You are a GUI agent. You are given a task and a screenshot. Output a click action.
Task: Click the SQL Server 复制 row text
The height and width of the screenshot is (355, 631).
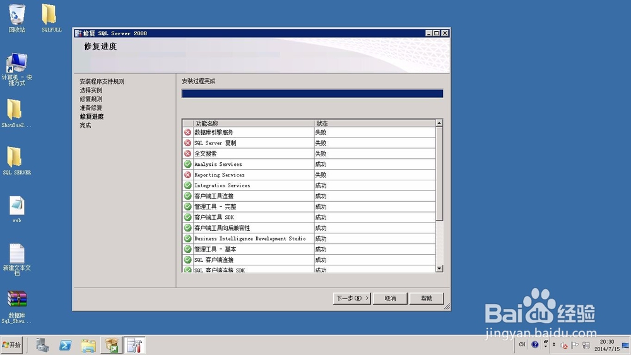click(x=215, y=143)
